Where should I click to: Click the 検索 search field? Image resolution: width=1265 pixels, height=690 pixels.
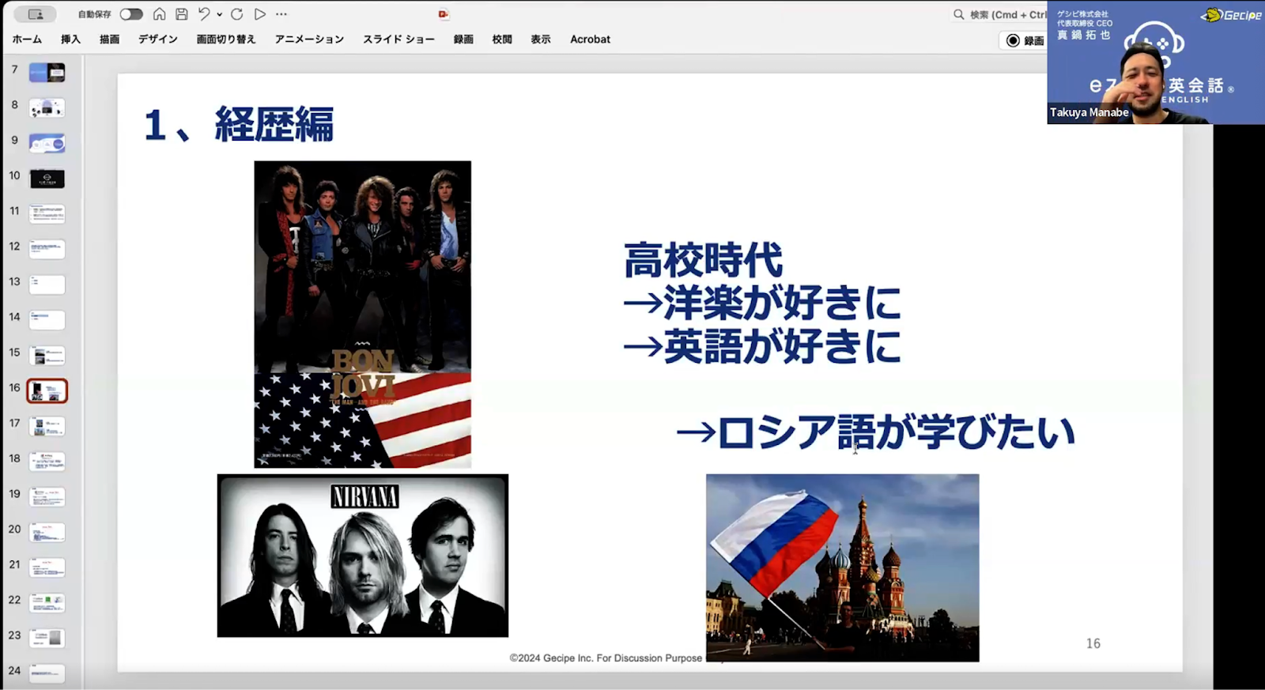[x=999, y=14]
